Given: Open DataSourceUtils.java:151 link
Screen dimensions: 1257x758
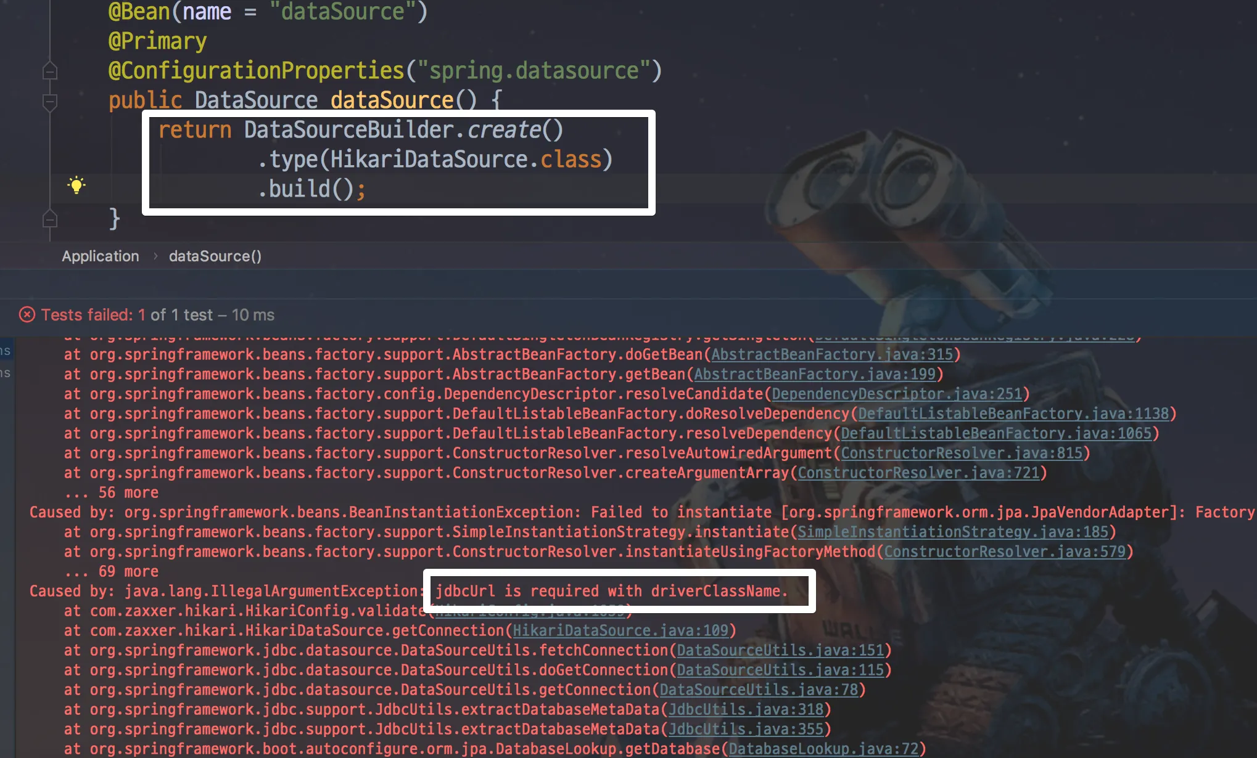Looking at the screenshot, I should 780,650.
